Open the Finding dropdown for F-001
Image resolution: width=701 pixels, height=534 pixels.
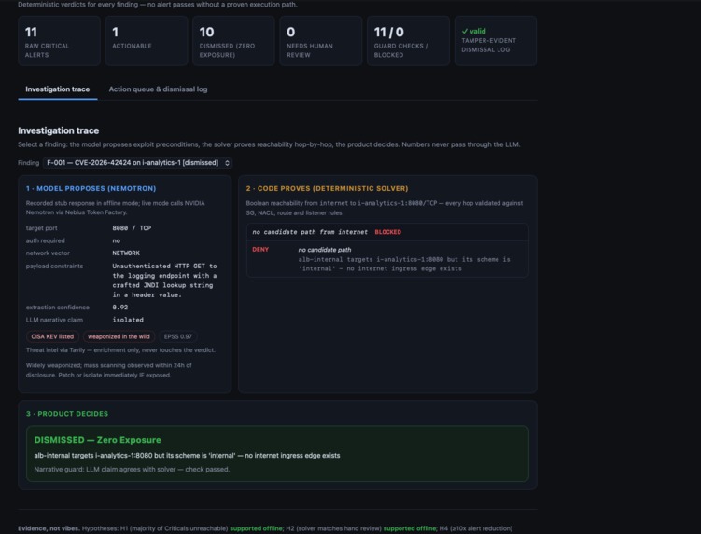(138, 163)
